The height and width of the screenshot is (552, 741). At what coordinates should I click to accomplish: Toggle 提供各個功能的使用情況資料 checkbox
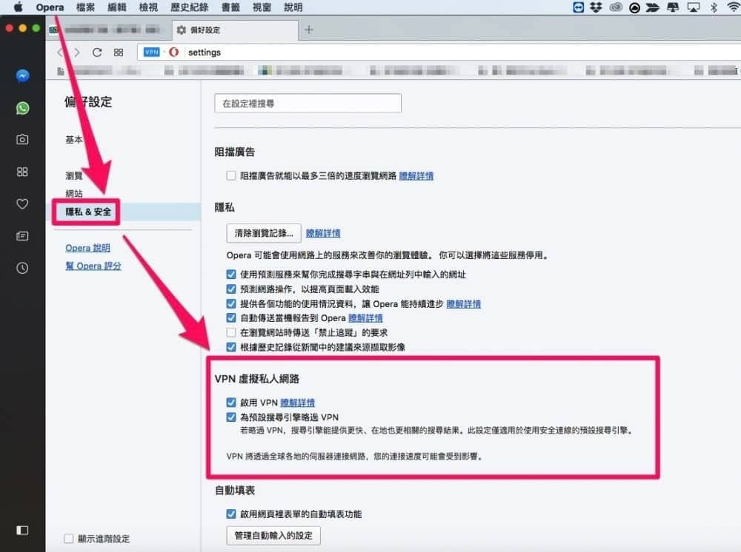click(x=231, y=303)
